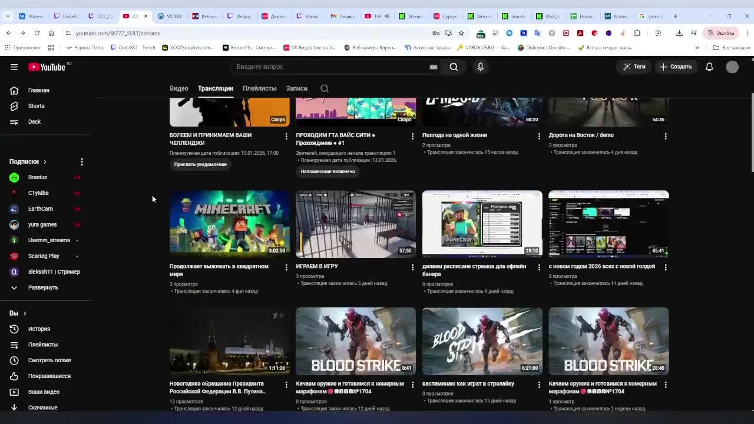The height and width of the screenshot is (424, 754).
Task: Click Создать button
Action: click(x=676, y=67)
